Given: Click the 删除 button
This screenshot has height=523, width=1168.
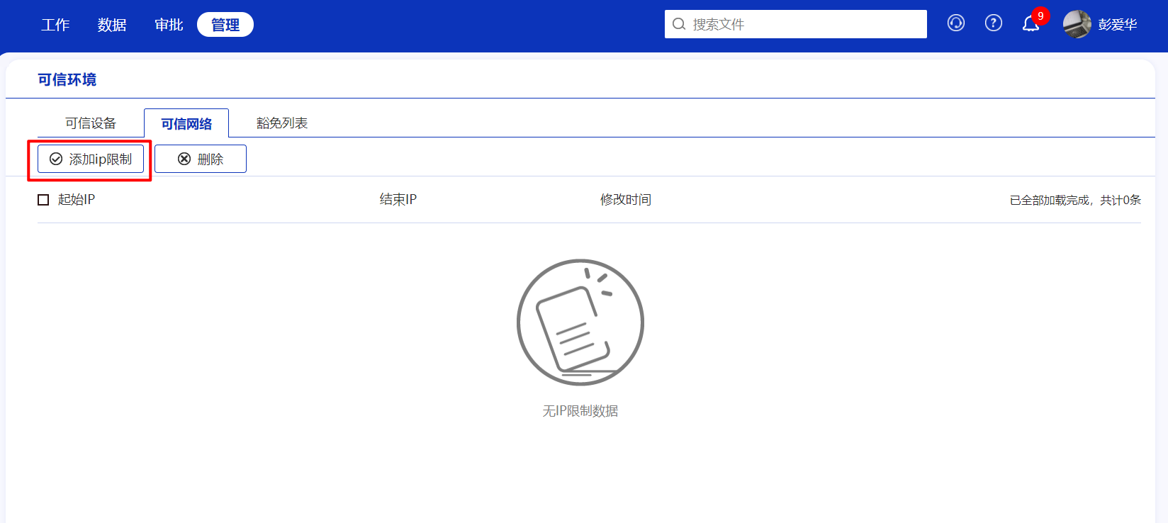Looking at the screenshot, I should pyautogui.click(x=201, y=159).
